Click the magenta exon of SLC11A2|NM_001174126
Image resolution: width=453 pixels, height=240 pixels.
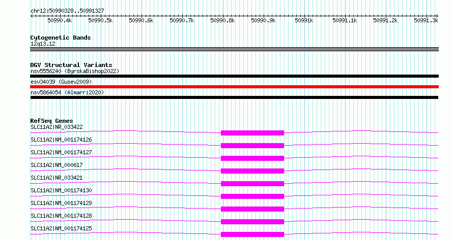(252, 146)
